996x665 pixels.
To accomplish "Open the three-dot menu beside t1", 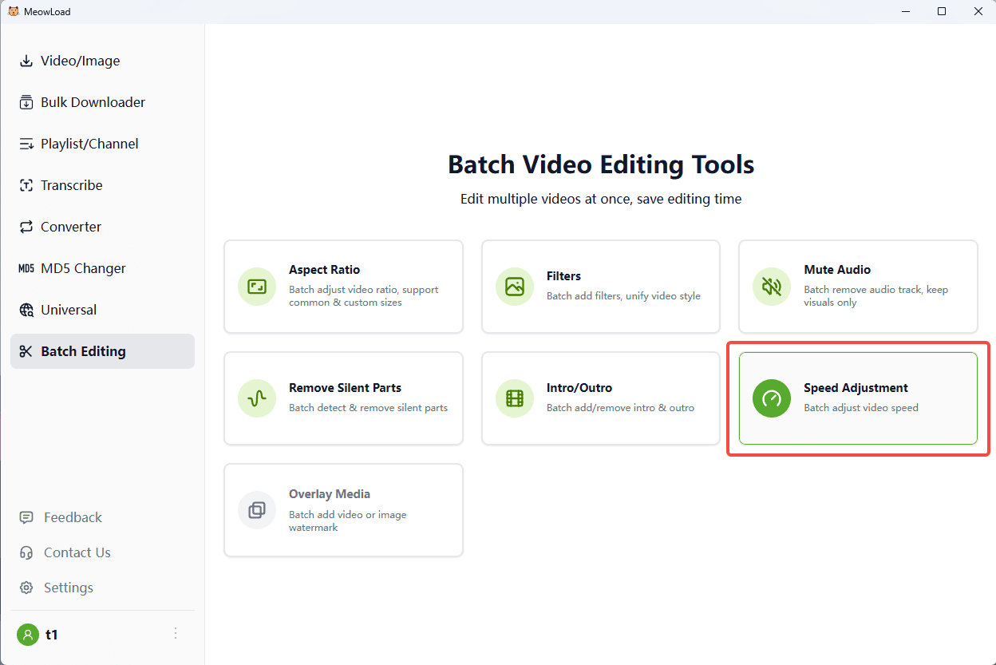I will [x=176, y=634].
